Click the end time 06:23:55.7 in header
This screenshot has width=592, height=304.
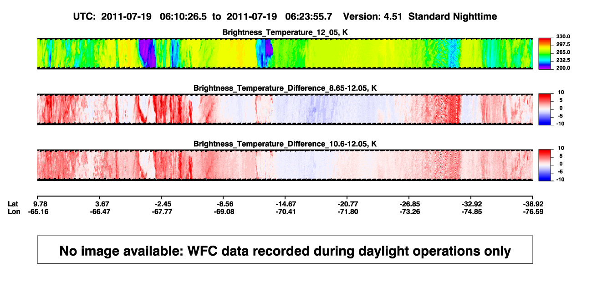[308, 16]
